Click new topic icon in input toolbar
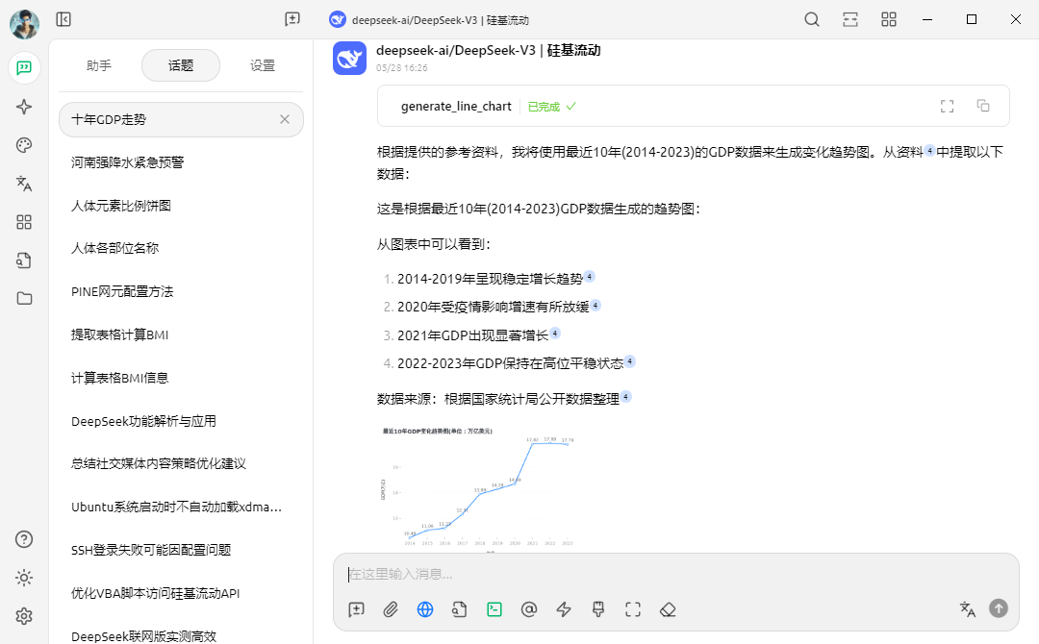 click(x=357, y=609)
